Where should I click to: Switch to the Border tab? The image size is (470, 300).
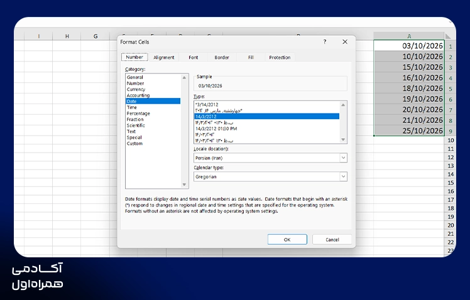(x=222, y=58)
